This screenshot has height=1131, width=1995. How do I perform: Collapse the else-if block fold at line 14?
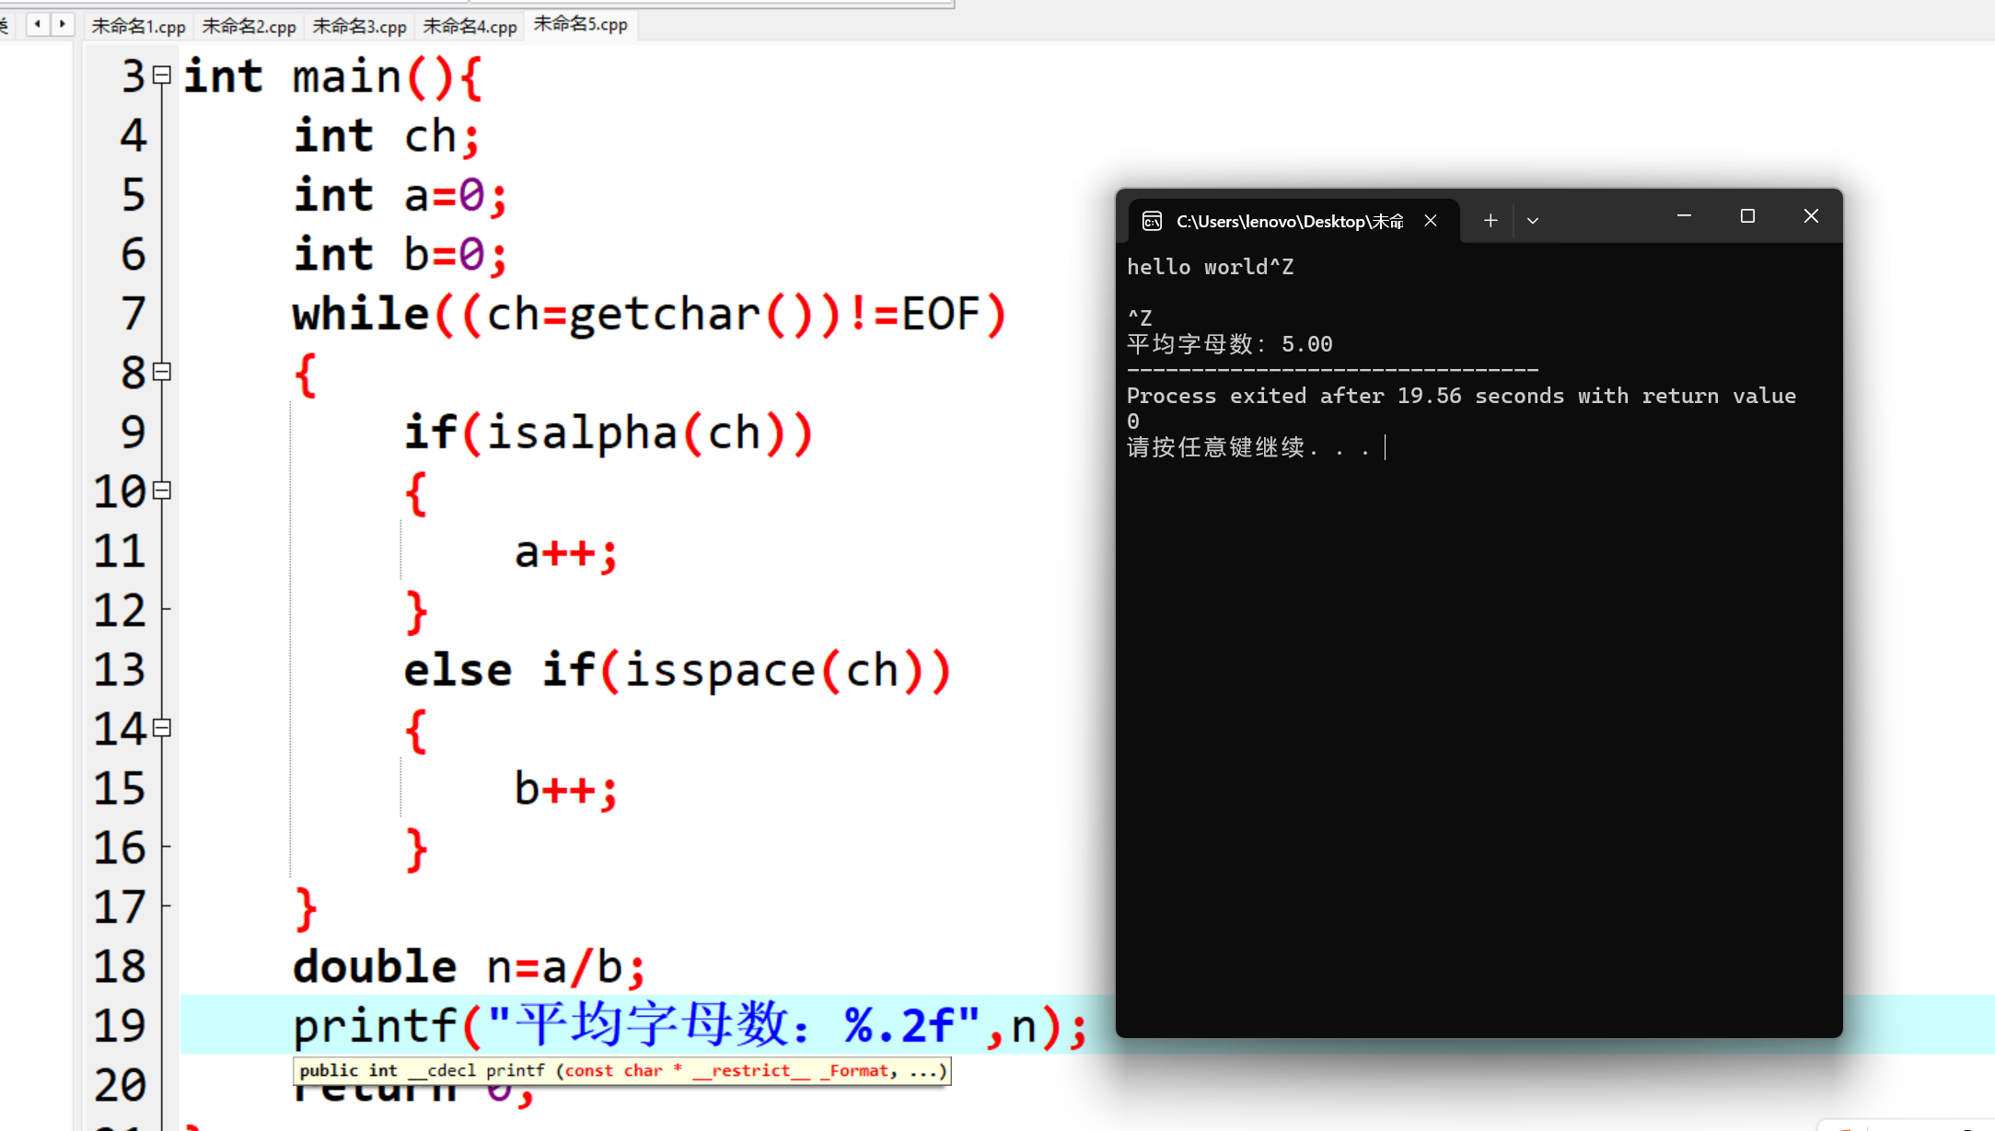162,728
